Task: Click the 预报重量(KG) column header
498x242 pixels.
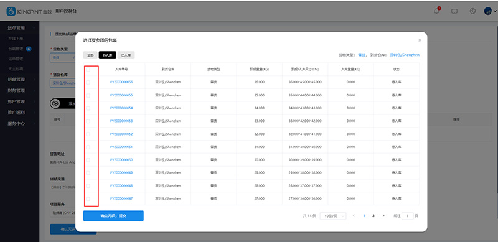Action: point(260,69)
